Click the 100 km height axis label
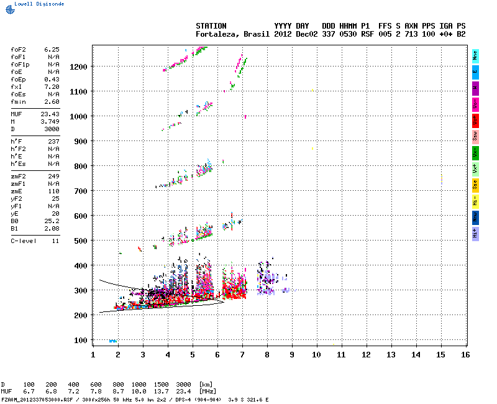 [x=81, y=340]
